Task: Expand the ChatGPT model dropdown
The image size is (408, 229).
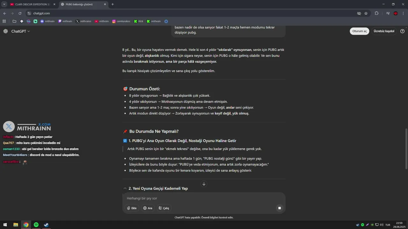Action: (20, 31)
